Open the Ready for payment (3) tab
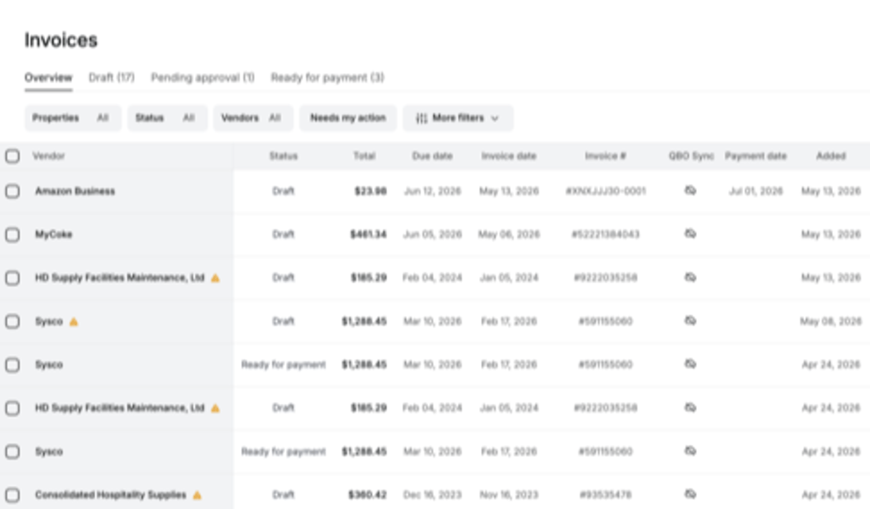 tap(327, 78)
